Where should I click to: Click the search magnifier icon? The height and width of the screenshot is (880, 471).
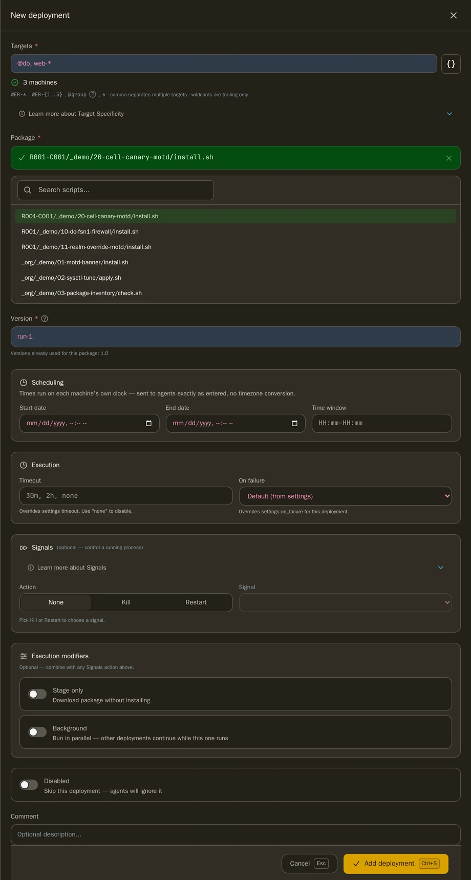click(x=28, y=190)
